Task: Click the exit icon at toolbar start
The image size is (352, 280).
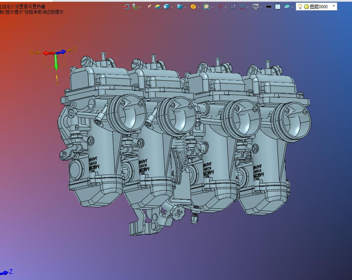Action: [126, 7]
